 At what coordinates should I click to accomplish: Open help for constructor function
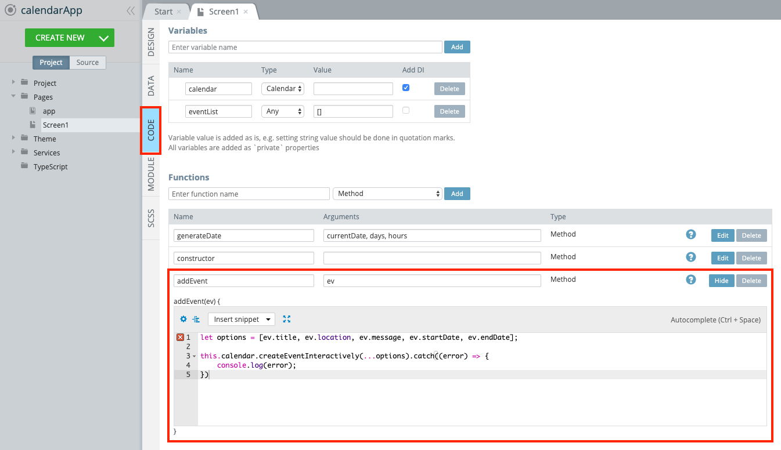coord(691,257)
